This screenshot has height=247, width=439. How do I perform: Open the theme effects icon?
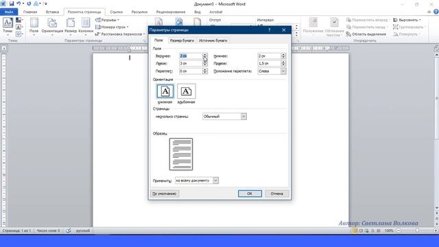coord(19,34)
